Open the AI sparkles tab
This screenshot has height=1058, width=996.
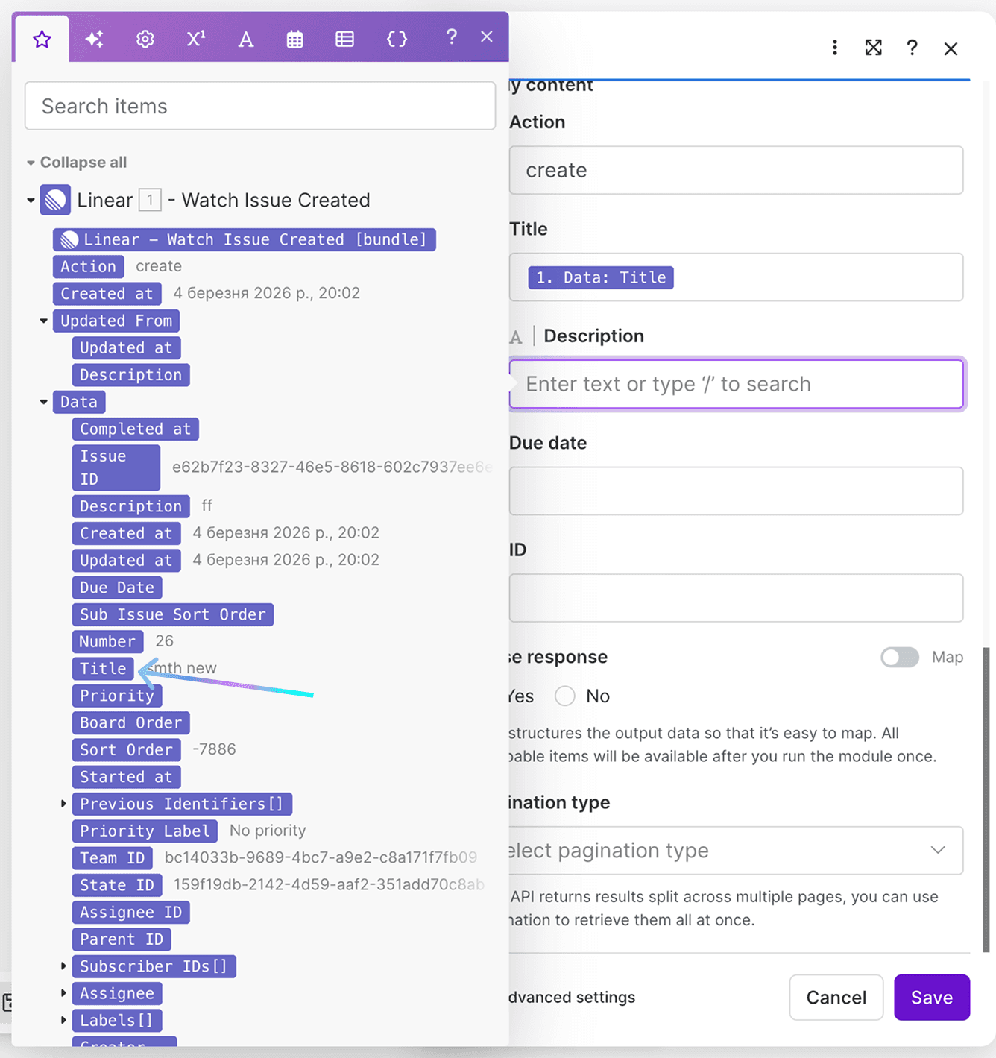pos(94,39)
